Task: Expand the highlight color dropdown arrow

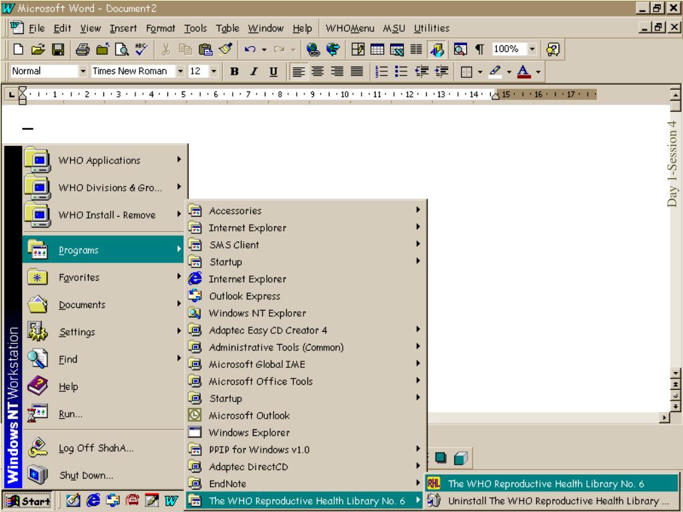Action: click(x=509, y=72)
